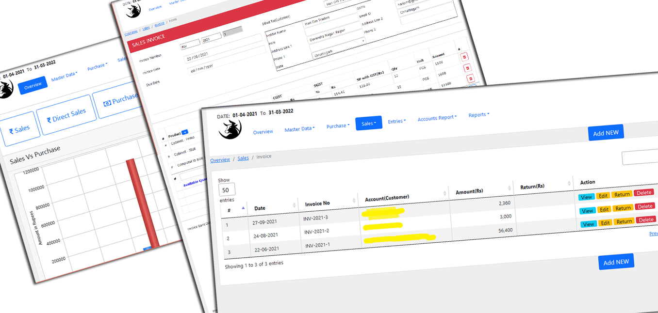Open the Entries menu

point(396,121)
